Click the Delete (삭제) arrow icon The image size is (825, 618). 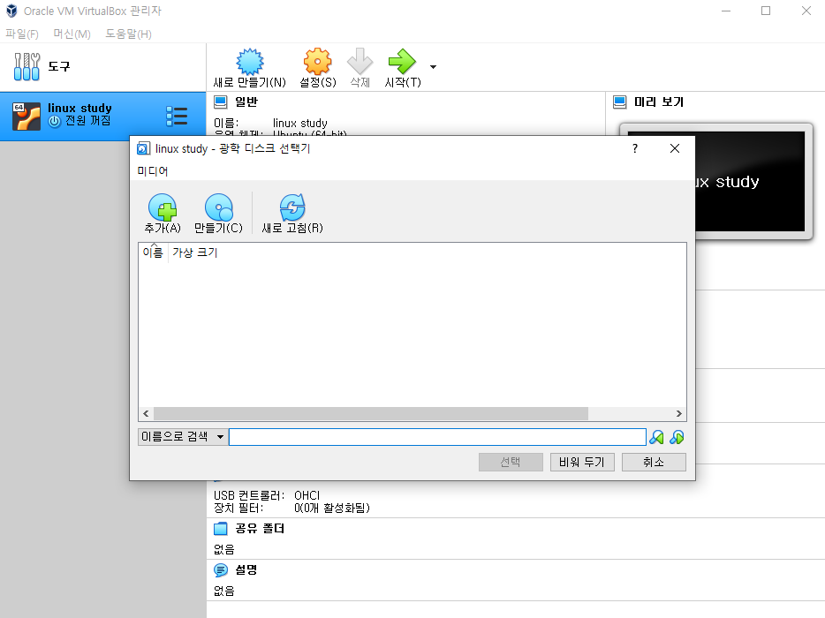[x=360, y=62]
